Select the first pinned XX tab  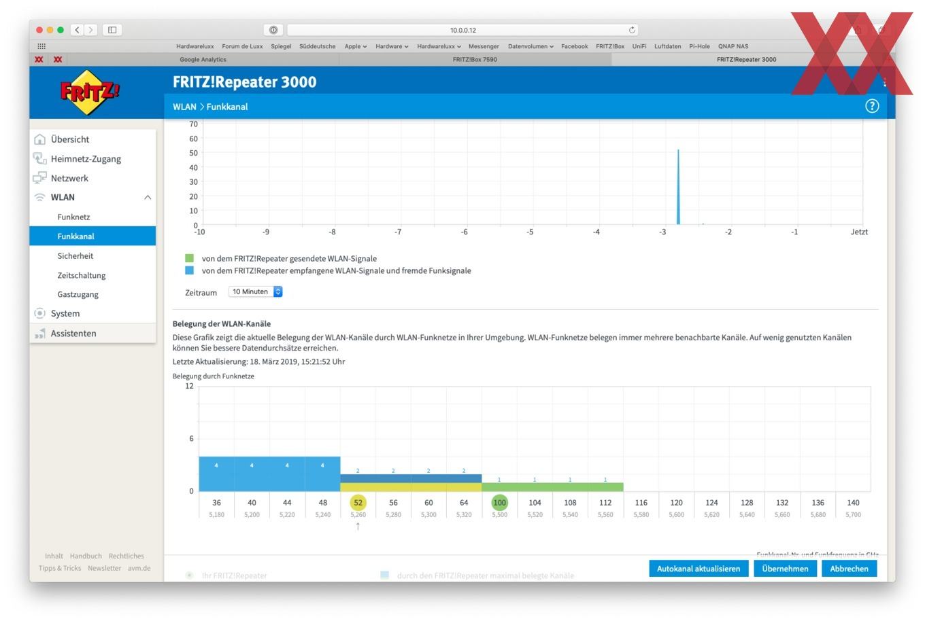pyautogui.click(x=39, y=59)
